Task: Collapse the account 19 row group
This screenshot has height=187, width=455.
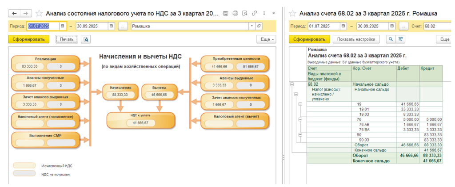Action: click(x=300, y=104)
